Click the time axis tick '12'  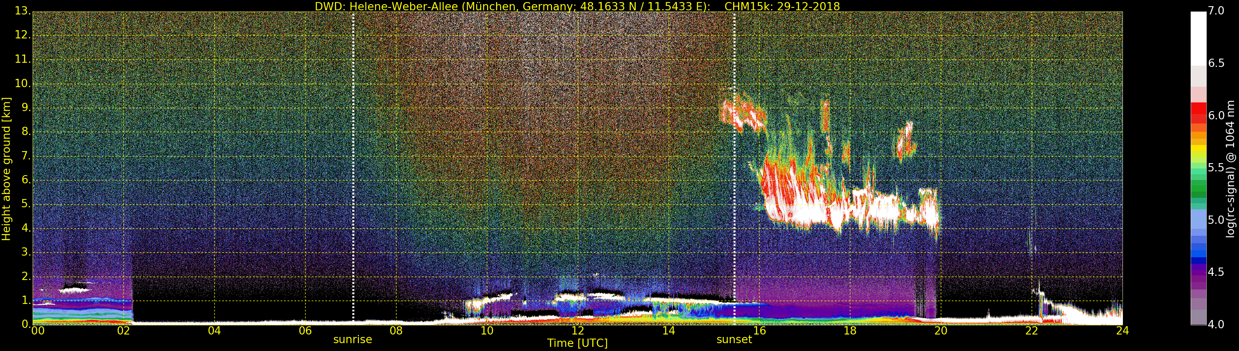[x=578, y=330]
